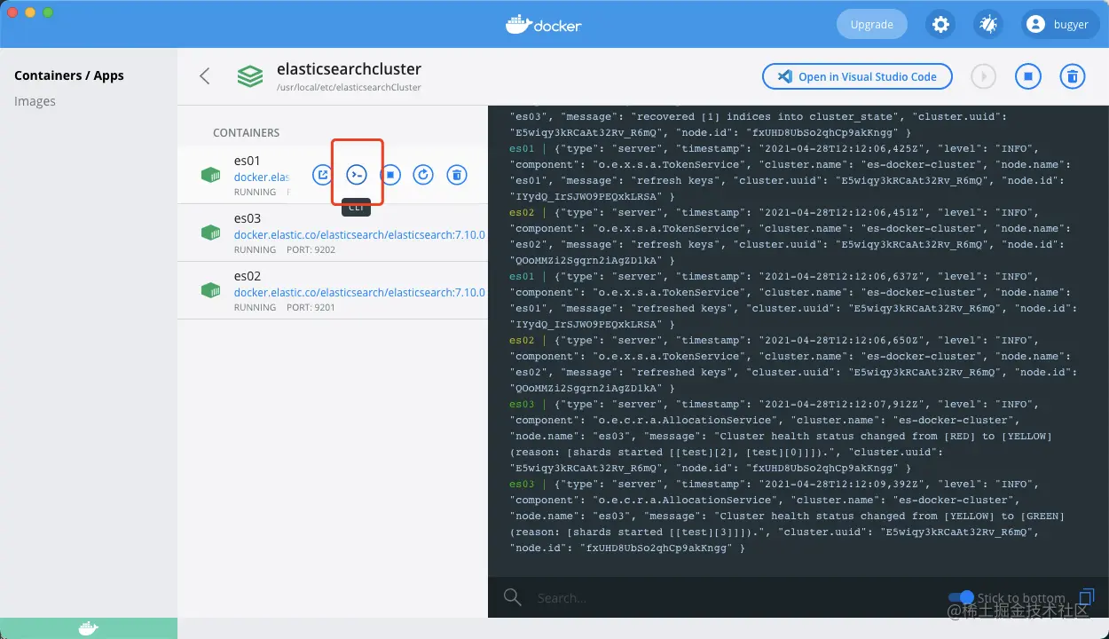Image resolution: width=1109 pixels, height=639 pixels.
Task: Select the es02 container row
Action: (x=333, y=290)
